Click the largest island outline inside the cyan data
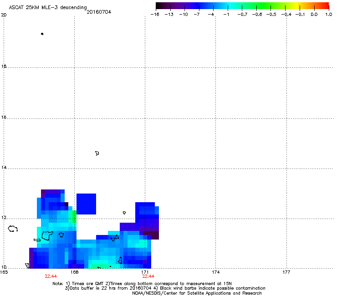 point(47,235)
